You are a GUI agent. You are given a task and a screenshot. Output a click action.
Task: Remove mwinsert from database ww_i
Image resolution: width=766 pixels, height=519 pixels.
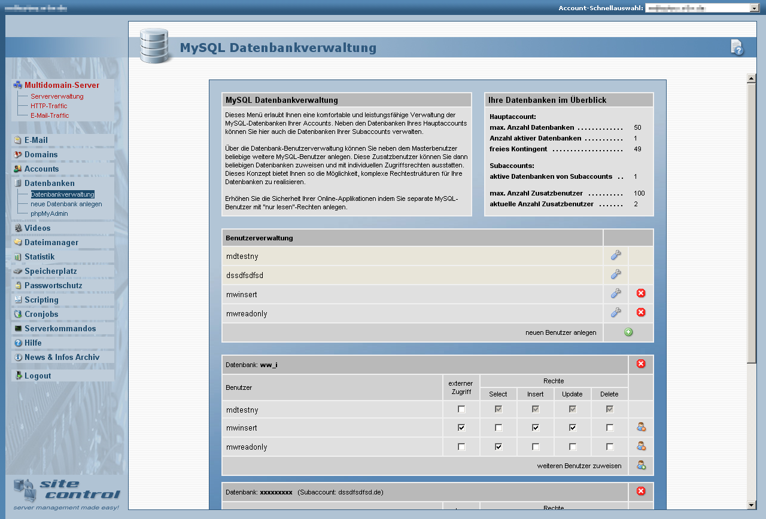[641, 427]
